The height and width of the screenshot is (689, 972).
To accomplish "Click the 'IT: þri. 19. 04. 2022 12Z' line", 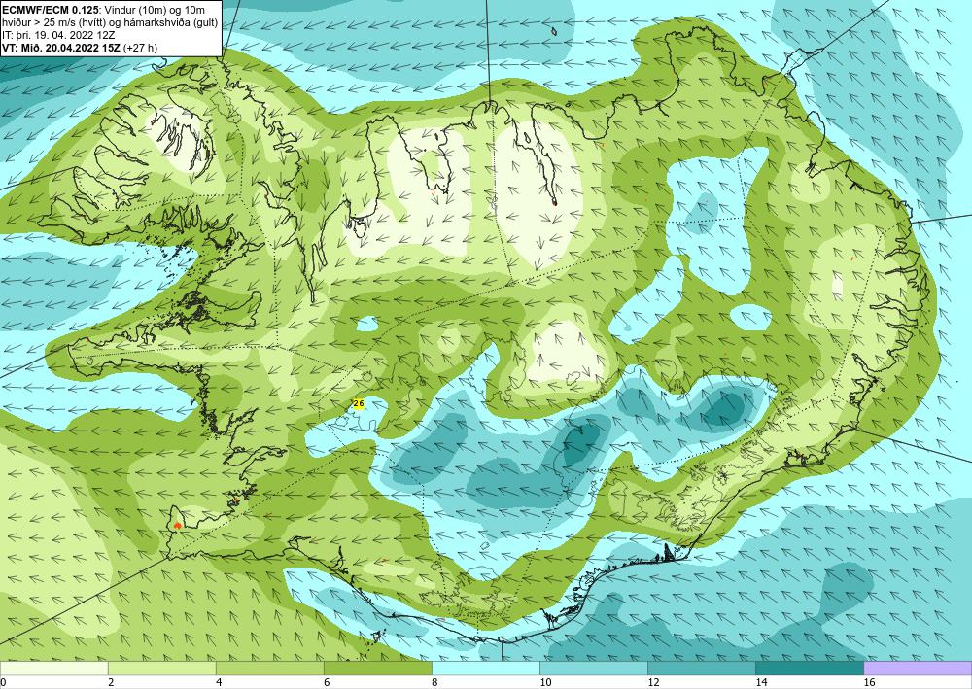I will pyautogui.click(x=58, y=35).
